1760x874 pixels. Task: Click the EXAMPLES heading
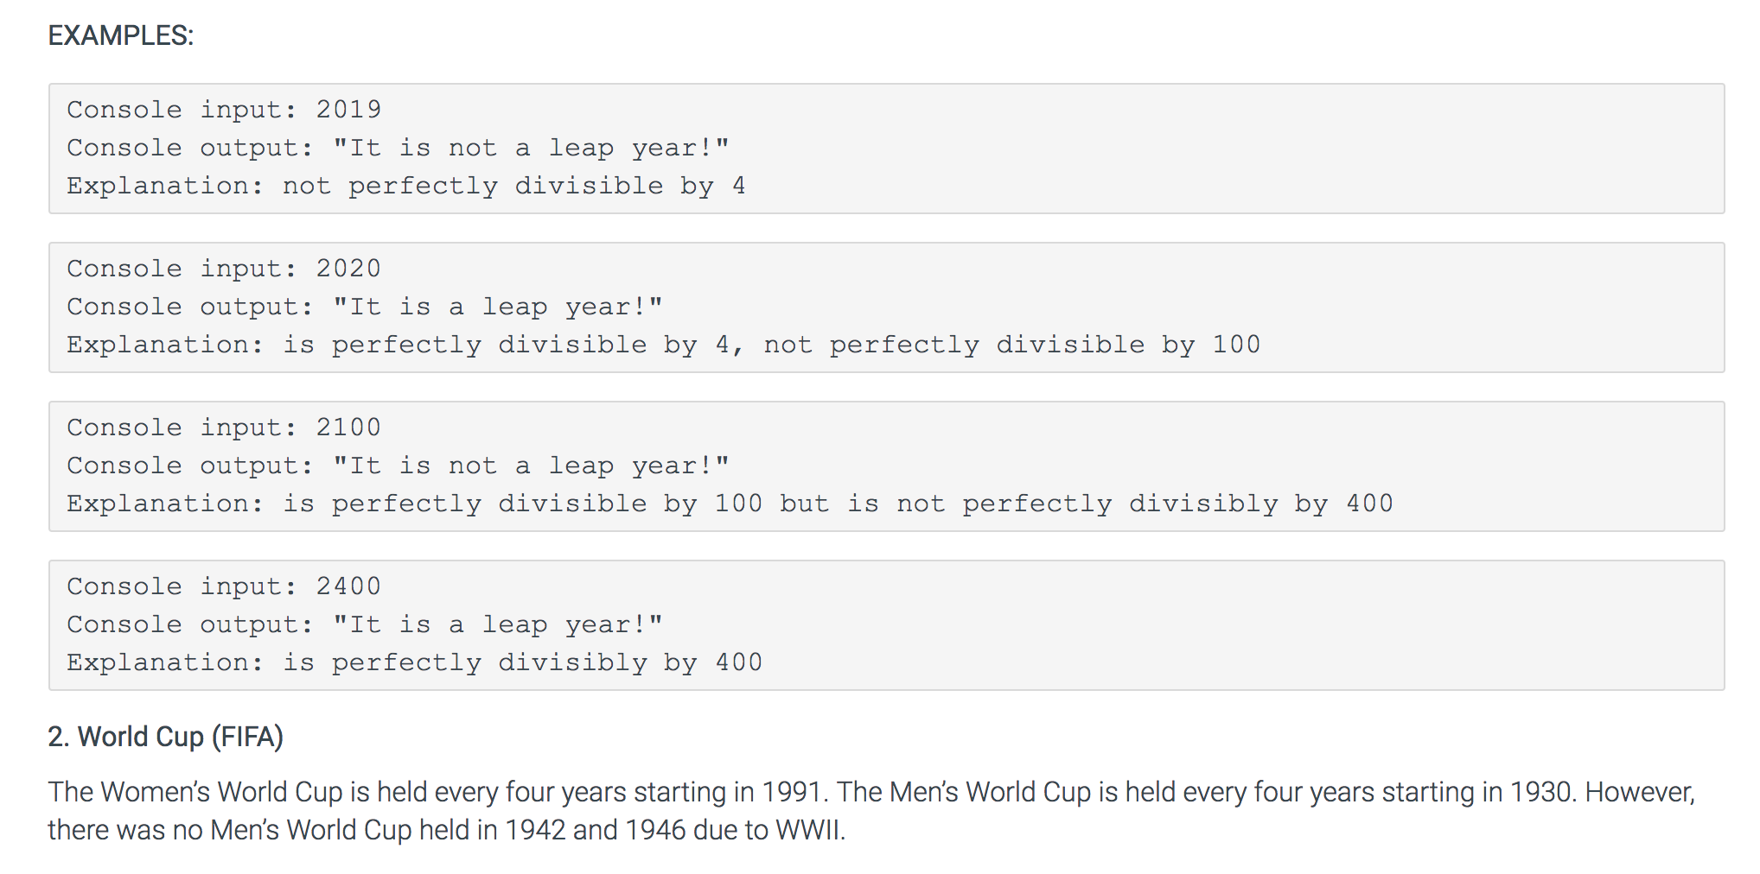[x=121, y=35]
